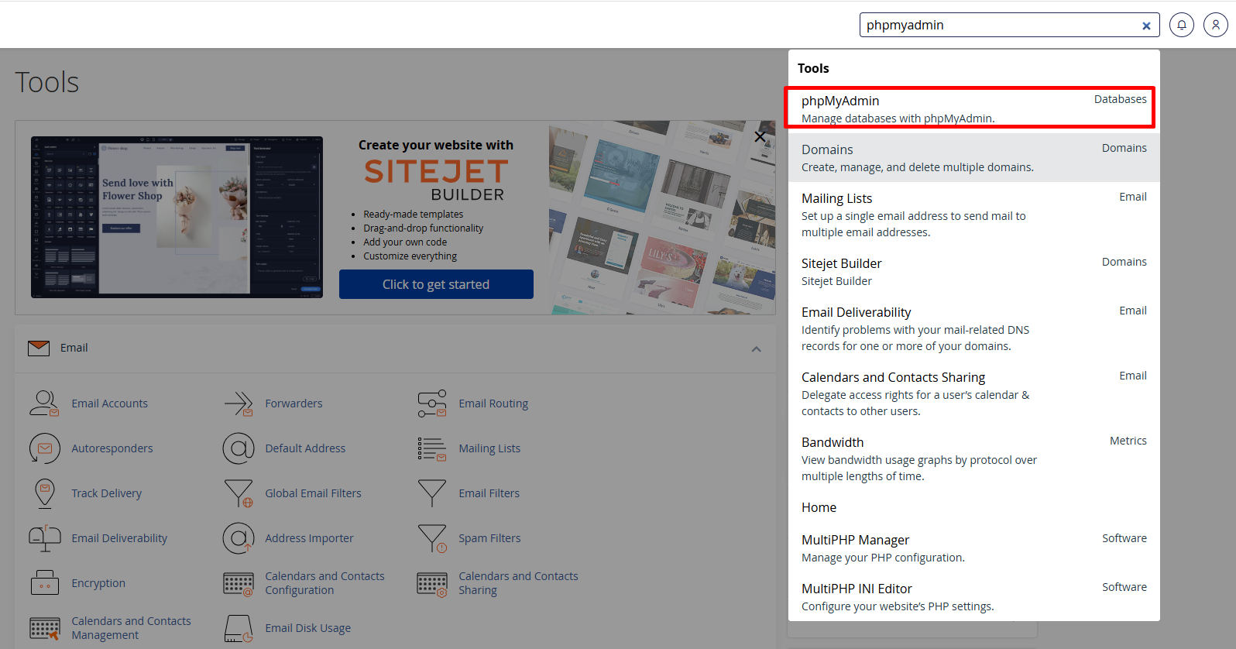Open the user account icon menu
Image resolution: width=1236 pixels, height=649 pixels.
pos(1215,25)
